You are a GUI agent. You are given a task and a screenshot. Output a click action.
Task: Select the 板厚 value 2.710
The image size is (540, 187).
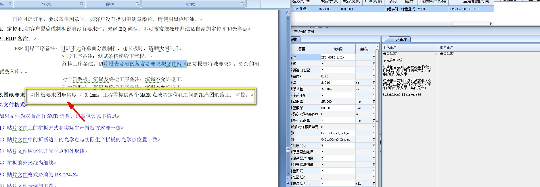click(338, 83)
